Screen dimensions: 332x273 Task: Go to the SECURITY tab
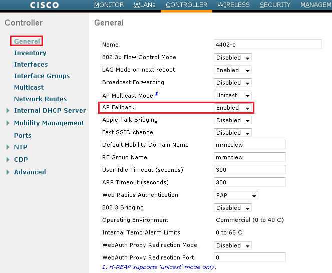click(275, 5)
